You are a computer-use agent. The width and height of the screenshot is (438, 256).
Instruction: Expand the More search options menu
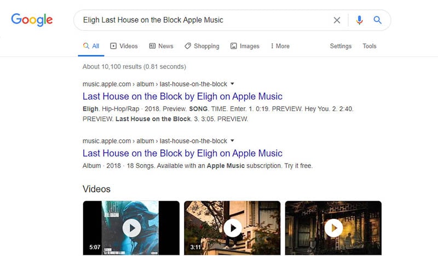(x=280, y=46)
